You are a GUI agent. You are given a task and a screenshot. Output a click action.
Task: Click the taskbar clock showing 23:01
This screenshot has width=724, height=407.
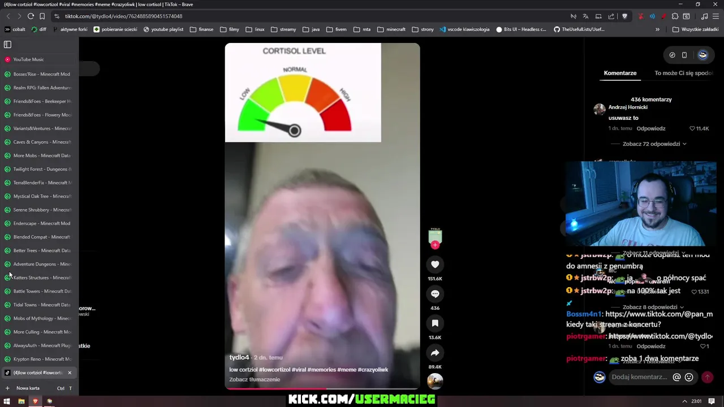click(x=696, y=401)
